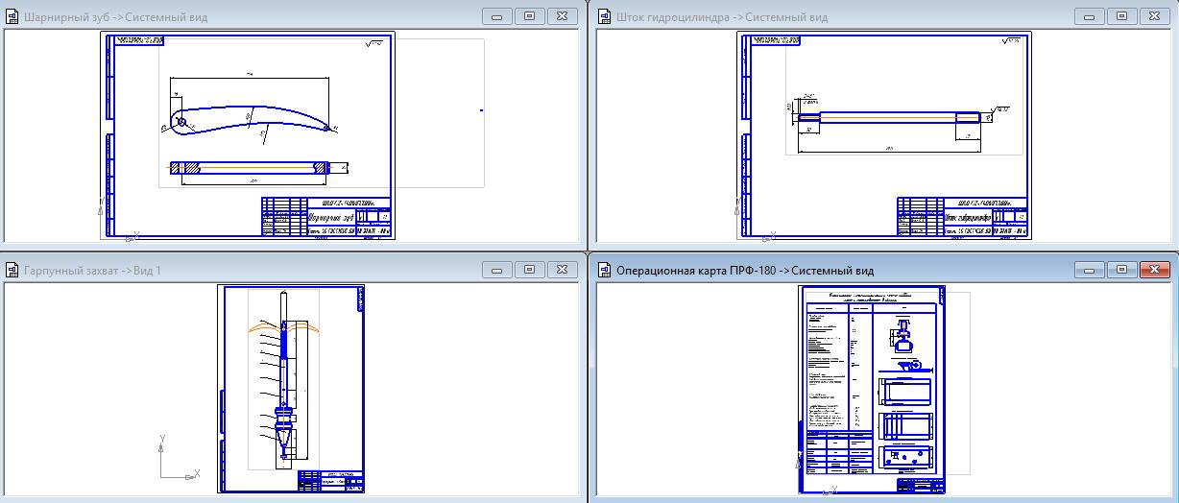The width and height of the screenshot is (1179, 503).
Task: Maximize the Гарпунный захват window
Action: [x=530, y=270]
